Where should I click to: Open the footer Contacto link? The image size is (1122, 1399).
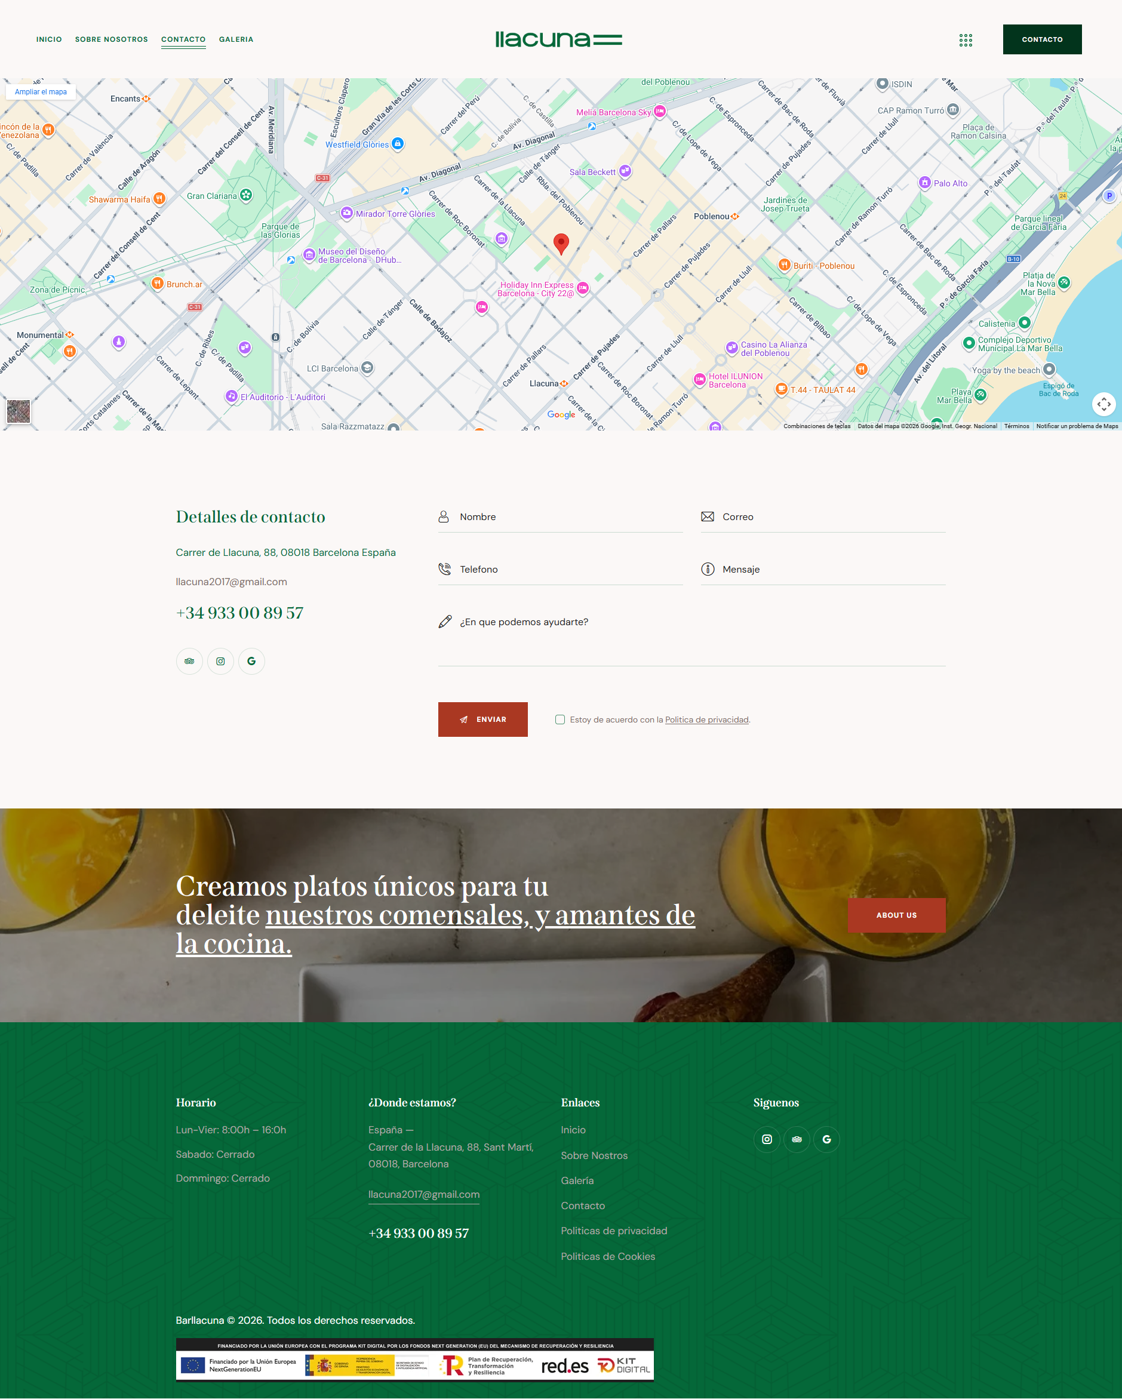click(x=583, y=1206)
